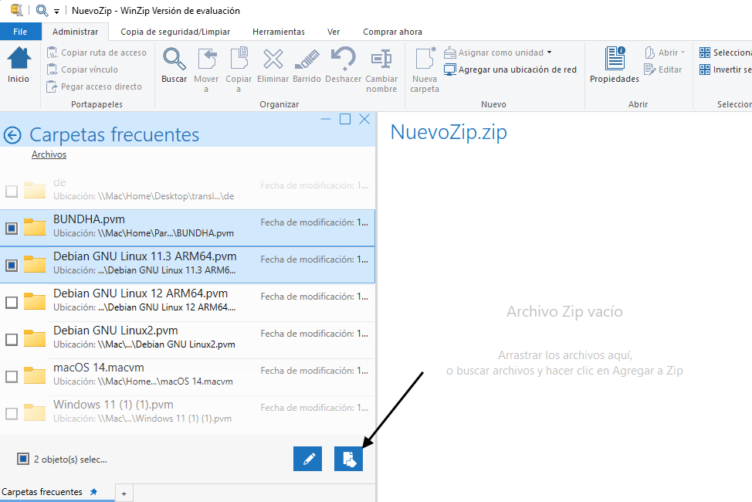Toggle checkbox for the de folder
Viewport: 752px width, 502px height.
point(12,191)
